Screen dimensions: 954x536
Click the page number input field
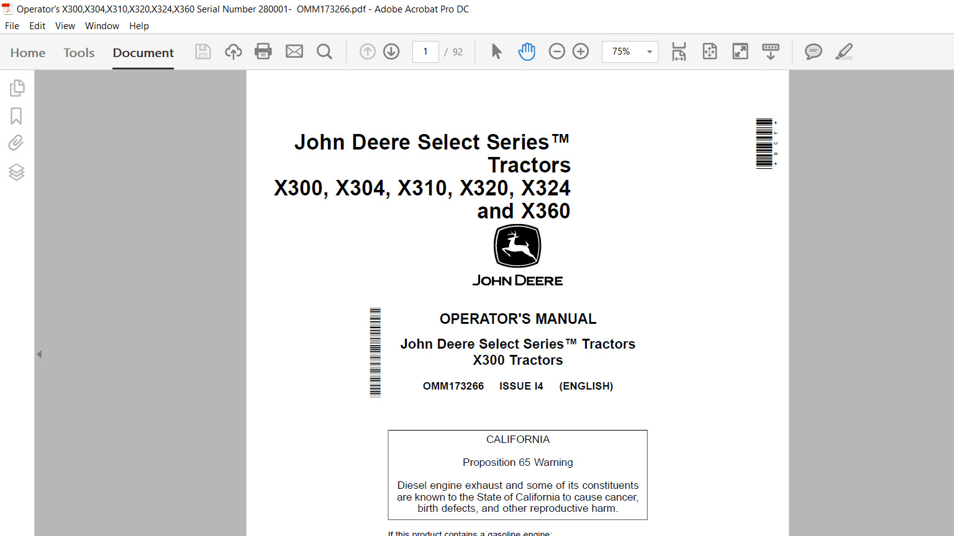(425, 51)
